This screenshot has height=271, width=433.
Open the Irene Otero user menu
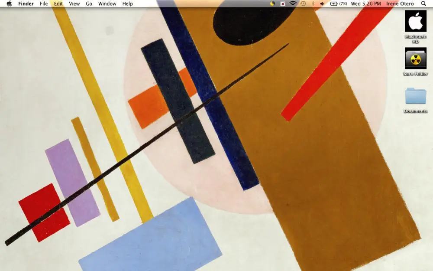click(x=400, y=3)
